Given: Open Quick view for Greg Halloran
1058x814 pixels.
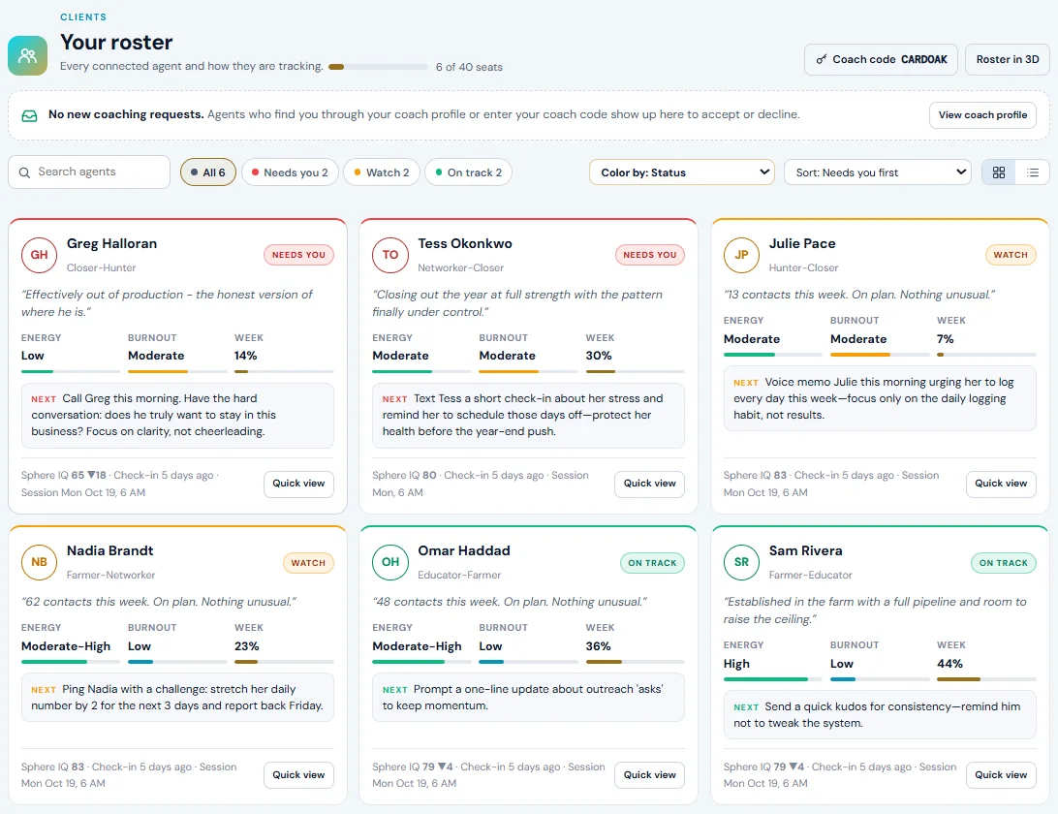Looking at the screenshot, I should (298, 484).
